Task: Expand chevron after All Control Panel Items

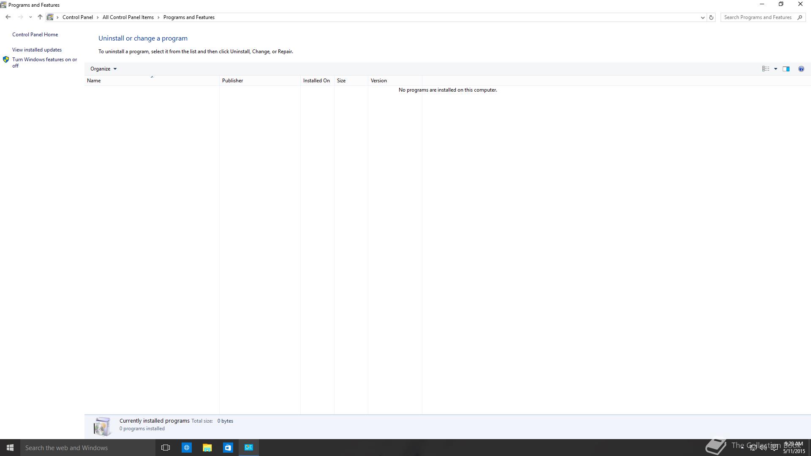Action: 159,17
